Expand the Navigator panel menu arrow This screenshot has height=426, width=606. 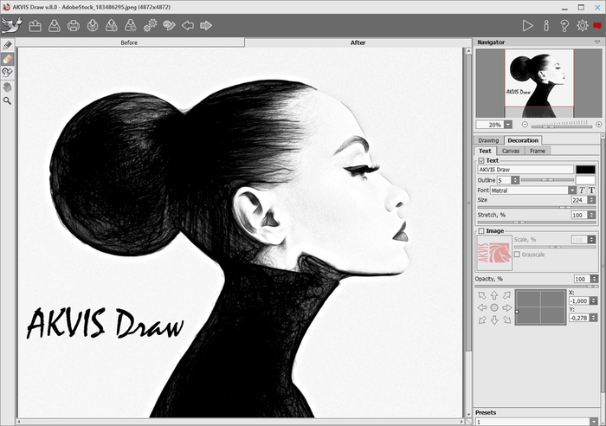click(x=597, y=42)
